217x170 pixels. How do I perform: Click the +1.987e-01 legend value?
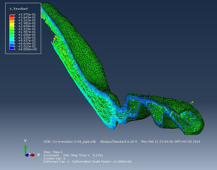[x=27, y=32]
